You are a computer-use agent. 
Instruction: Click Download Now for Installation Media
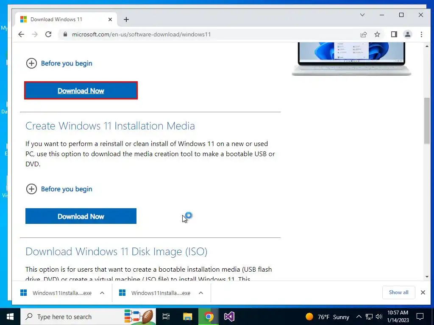coord(81,216)
